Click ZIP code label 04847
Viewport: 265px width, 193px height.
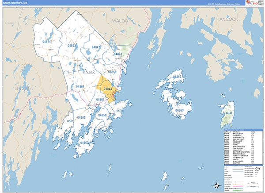coord(96,47)
